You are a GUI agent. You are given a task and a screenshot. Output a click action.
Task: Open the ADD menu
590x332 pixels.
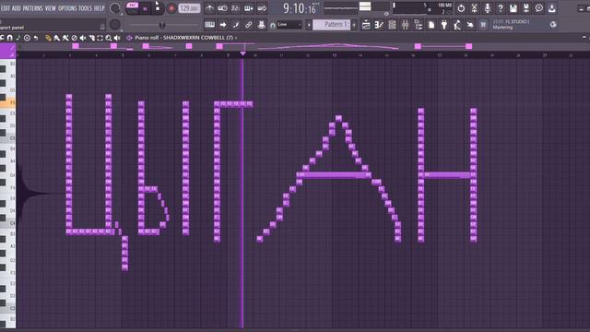click(x=17, y=8)
